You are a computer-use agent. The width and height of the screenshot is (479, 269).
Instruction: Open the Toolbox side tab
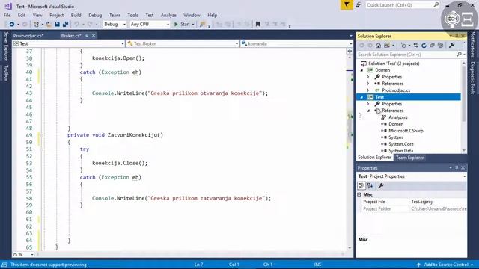(6, 73)
